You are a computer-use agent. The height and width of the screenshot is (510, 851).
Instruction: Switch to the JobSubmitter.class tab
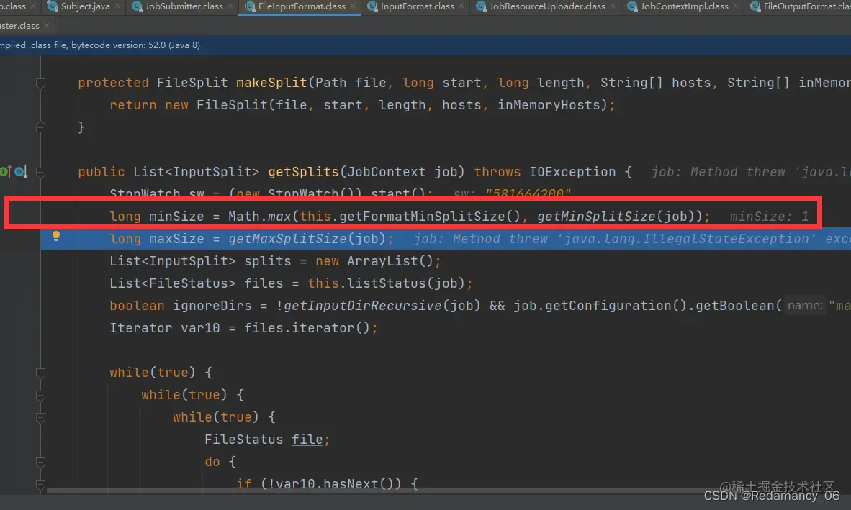tap(184, 6)
